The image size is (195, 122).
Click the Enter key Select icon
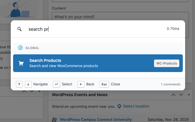[x=56, y=84]
